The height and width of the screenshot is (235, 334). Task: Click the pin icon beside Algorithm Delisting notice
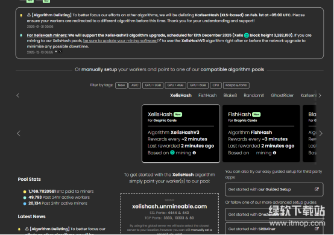coord(21,15)
